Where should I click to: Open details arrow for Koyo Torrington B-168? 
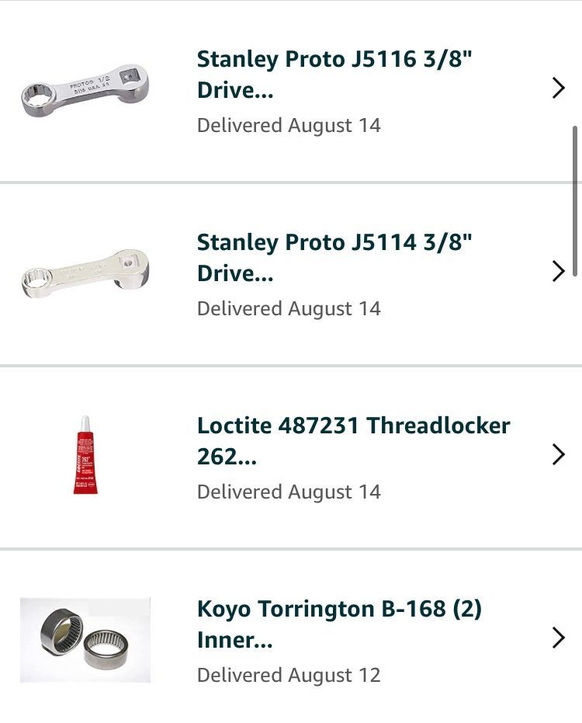[x=558, y=638]
